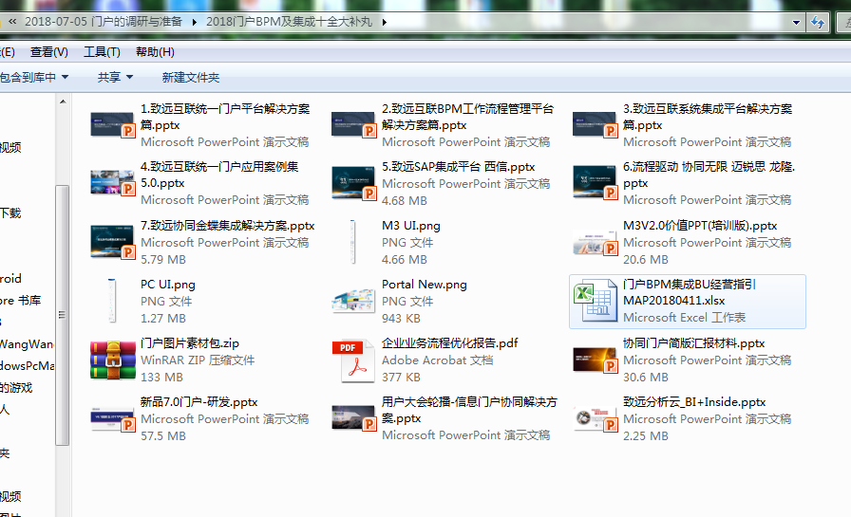This screenshot has width=851, height=517.
Task: Select the Portal New.png image thumbnail
Action: tap(353, 301)
